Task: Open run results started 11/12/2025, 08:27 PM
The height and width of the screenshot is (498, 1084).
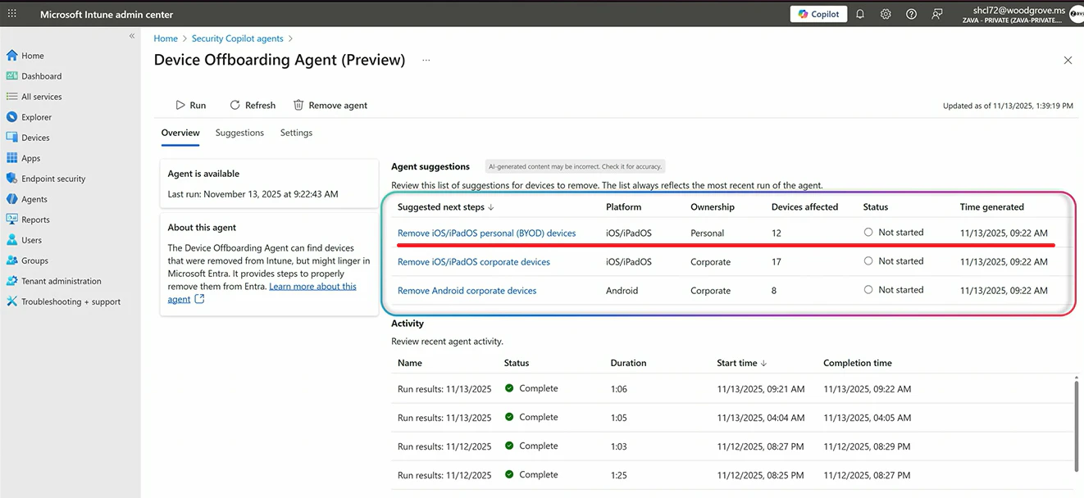Action: [444, 446]
